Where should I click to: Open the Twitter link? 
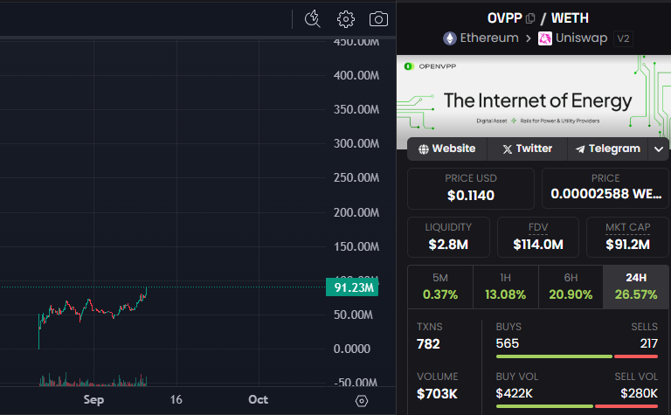(527, 149)
